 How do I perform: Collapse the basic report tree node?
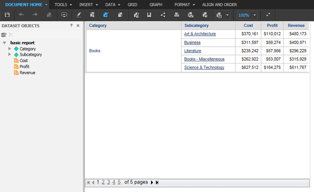(x=5, y=42)
